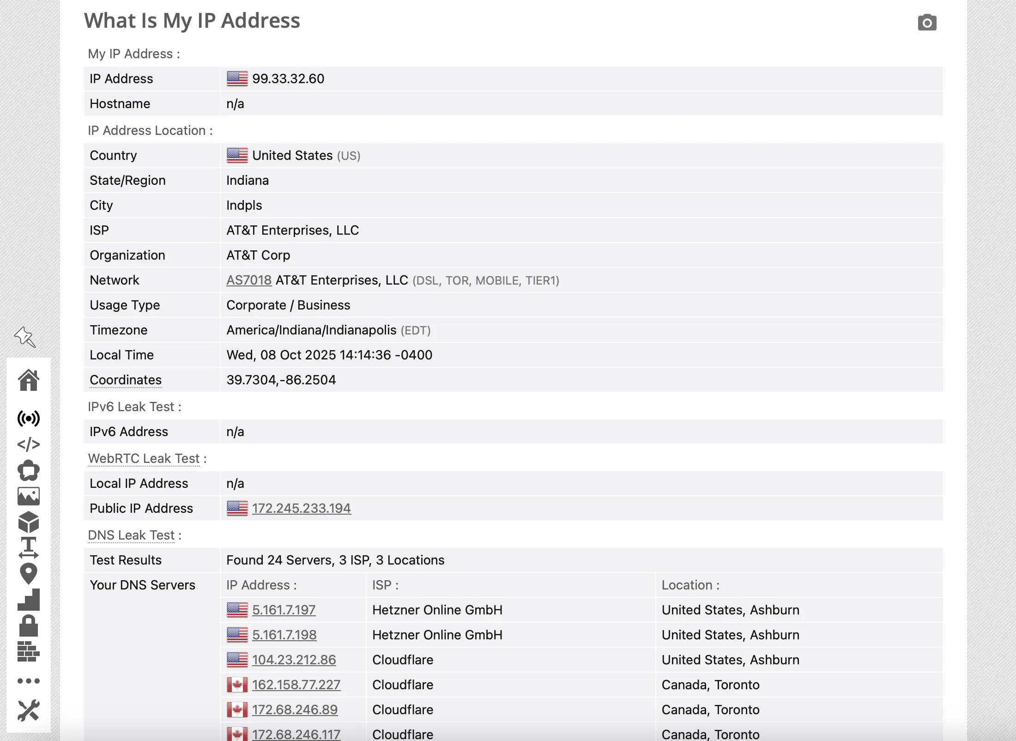The height and width of the screenshot is (741, 1016).
Task: Click the camera screenshot icon
Action: [x=927, y=22]
